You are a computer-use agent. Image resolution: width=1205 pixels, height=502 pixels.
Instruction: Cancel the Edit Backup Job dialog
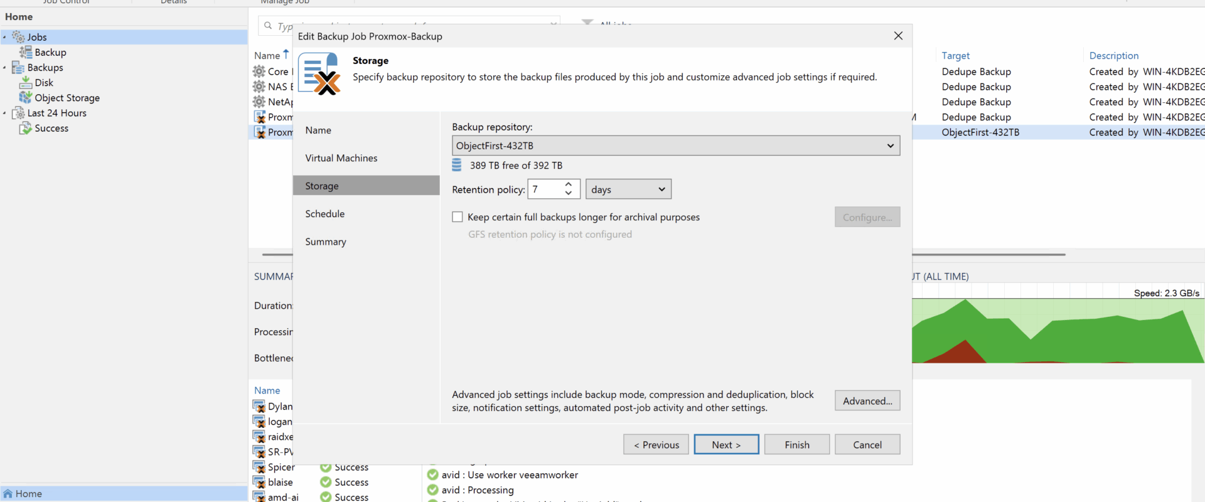click(x=867, y=444)
